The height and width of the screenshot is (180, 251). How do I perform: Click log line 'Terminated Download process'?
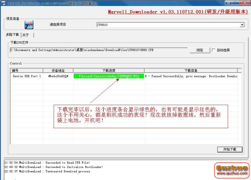[47, 171]
